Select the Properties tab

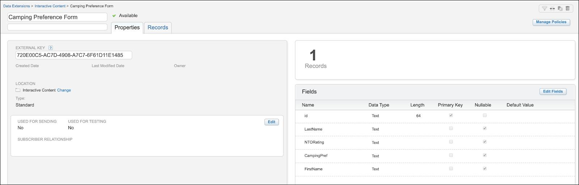[x=127, y=27]
